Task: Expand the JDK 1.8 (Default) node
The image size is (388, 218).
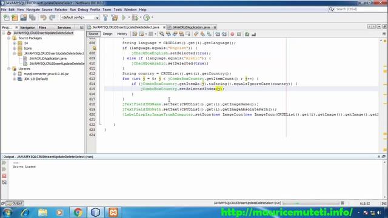Action: tap(15, 79)
